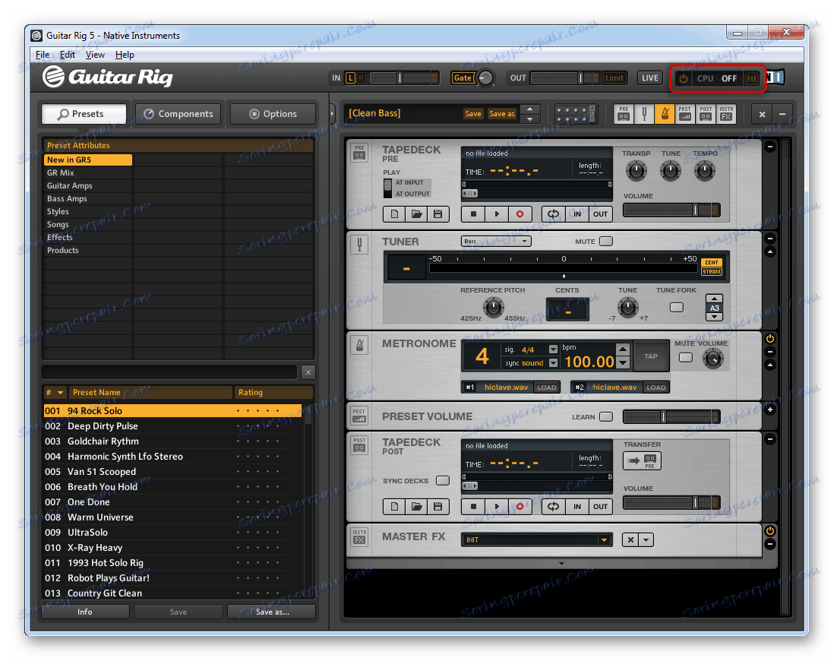834x661 pixels.
Task: Enable Learn on Preset Volume
Action: coord(606,416)
